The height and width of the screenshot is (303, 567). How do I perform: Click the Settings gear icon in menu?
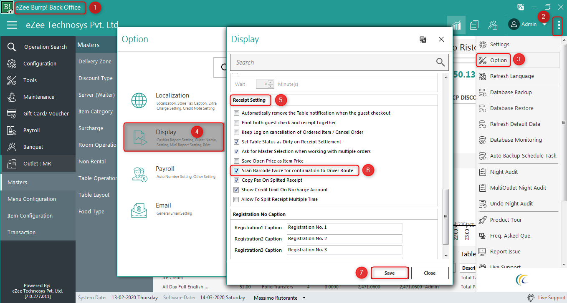click(483, 44)
